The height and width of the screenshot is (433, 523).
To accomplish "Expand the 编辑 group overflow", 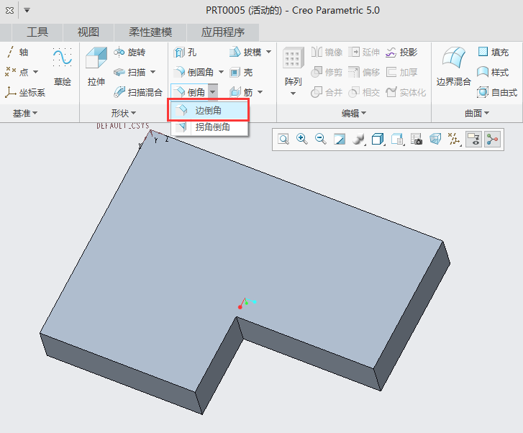I will (x=353, y=114).
